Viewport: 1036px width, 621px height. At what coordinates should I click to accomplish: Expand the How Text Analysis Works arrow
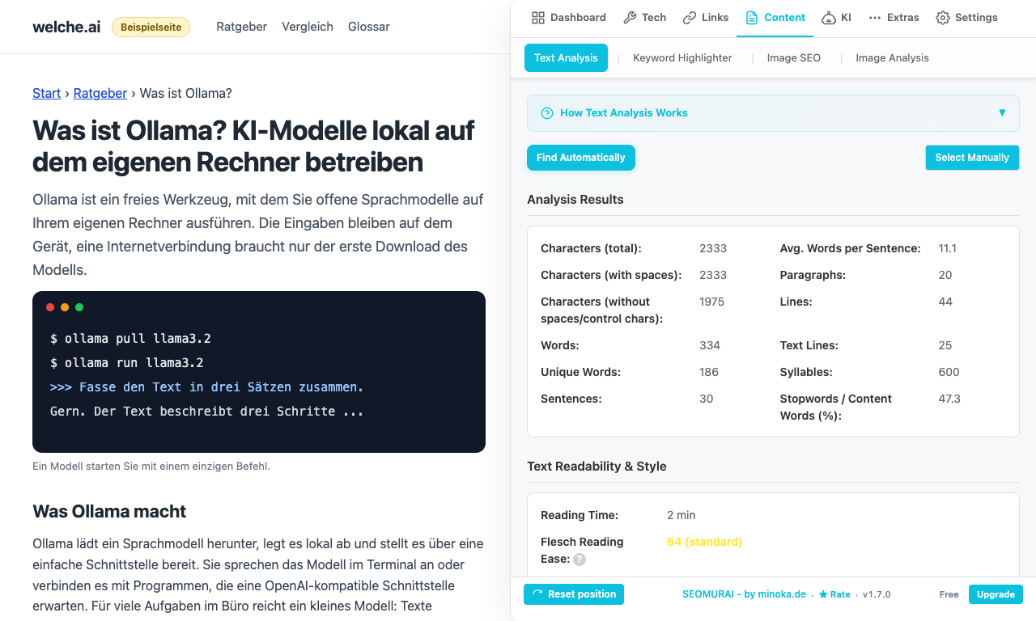tap(1002, 113)
